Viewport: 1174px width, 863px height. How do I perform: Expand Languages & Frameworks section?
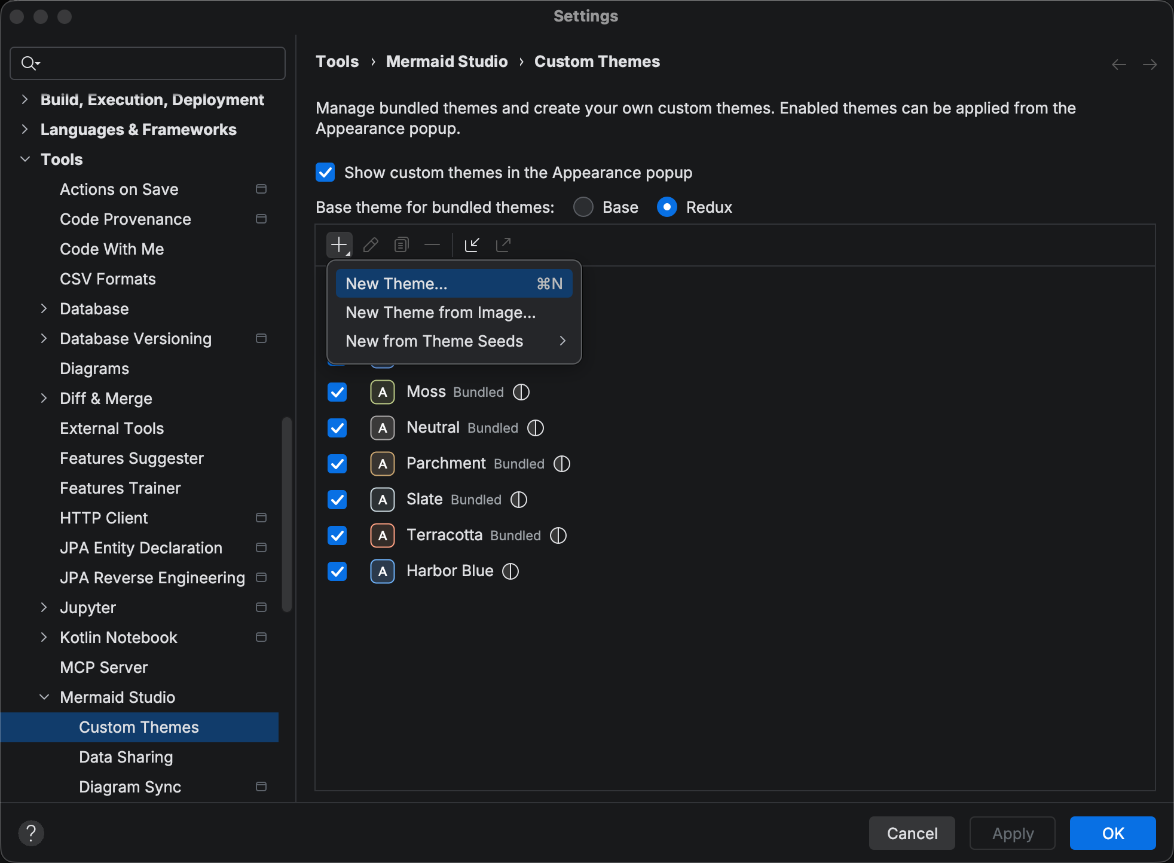(x=25, y=129)
